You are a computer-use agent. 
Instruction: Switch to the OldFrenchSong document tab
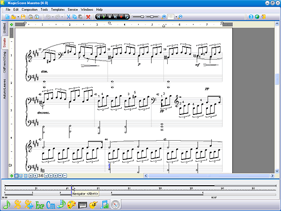click(5, 62)
